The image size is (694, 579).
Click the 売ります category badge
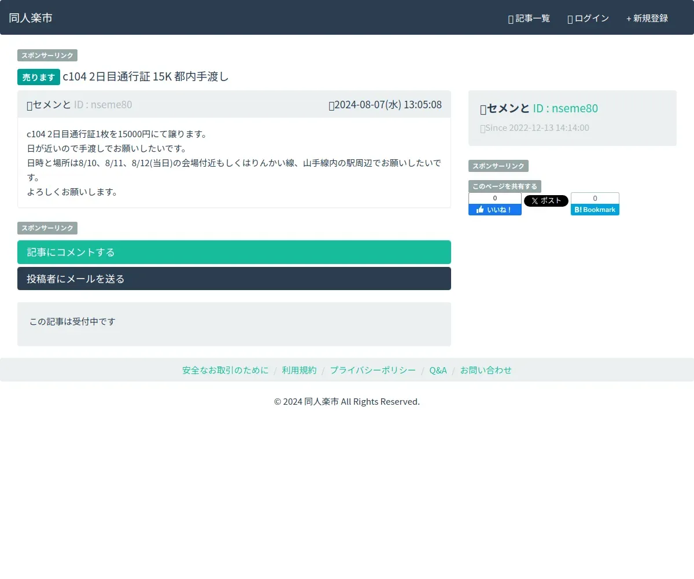(39, 77)
